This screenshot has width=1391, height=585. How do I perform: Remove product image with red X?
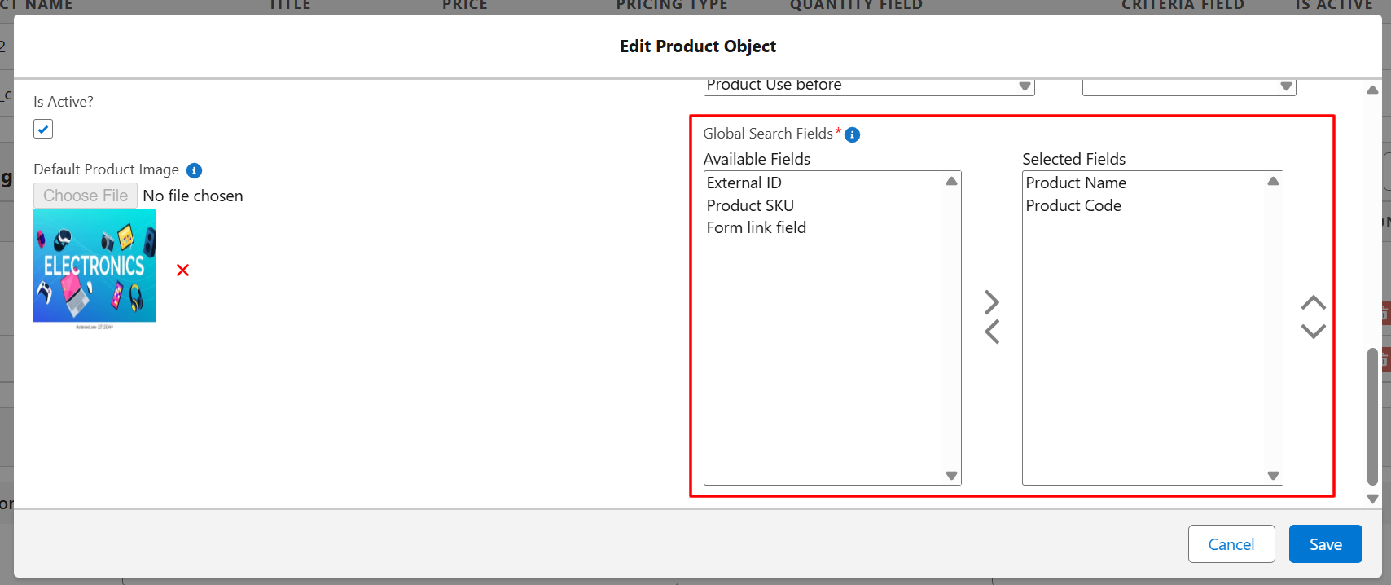tap(182, 270)
